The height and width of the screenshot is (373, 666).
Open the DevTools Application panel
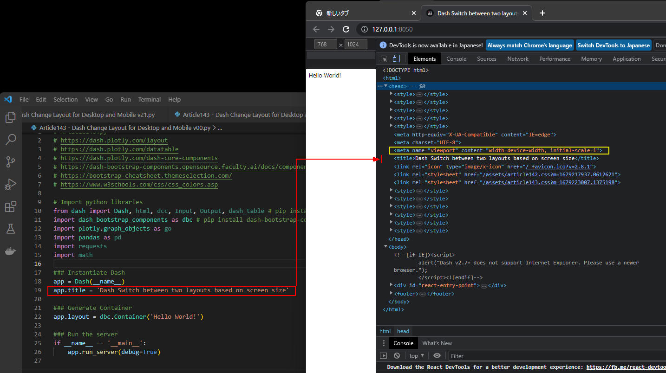(626, 59)
